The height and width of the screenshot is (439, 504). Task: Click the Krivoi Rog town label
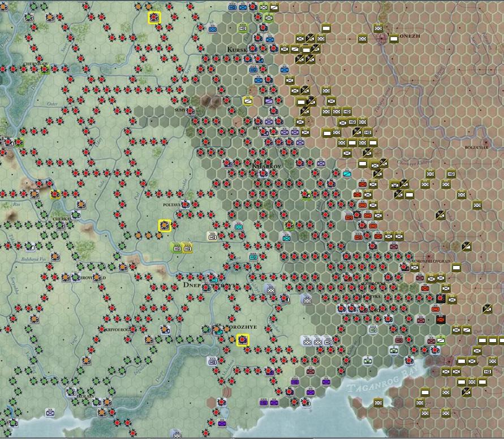(x=118, y=330)
